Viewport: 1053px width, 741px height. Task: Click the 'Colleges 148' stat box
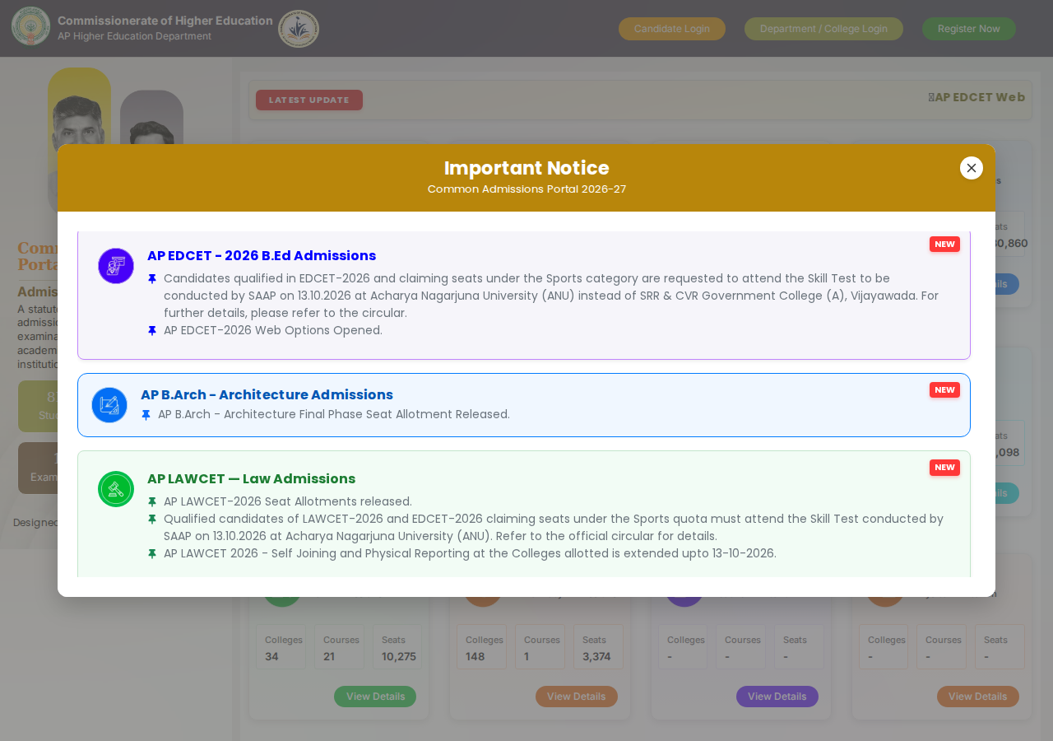[483, 647]
